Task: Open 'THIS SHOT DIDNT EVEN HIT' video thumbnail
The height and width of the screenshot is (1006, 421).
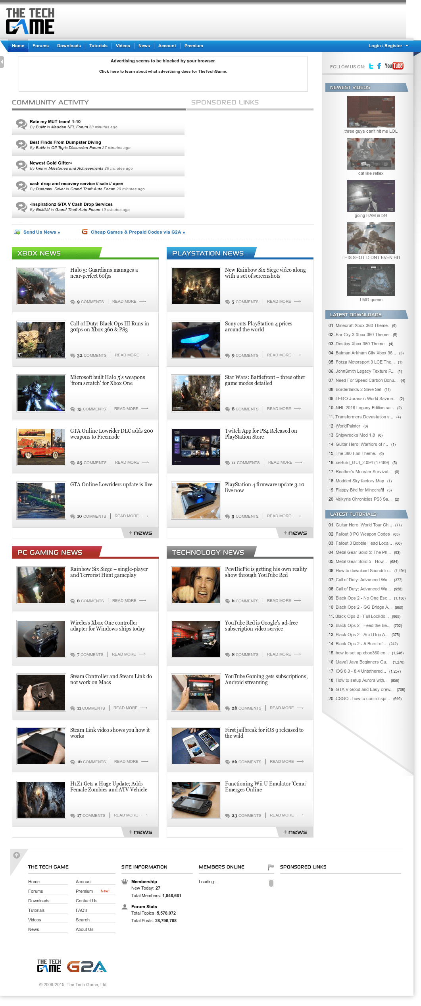Action: [x=371, y=238]
